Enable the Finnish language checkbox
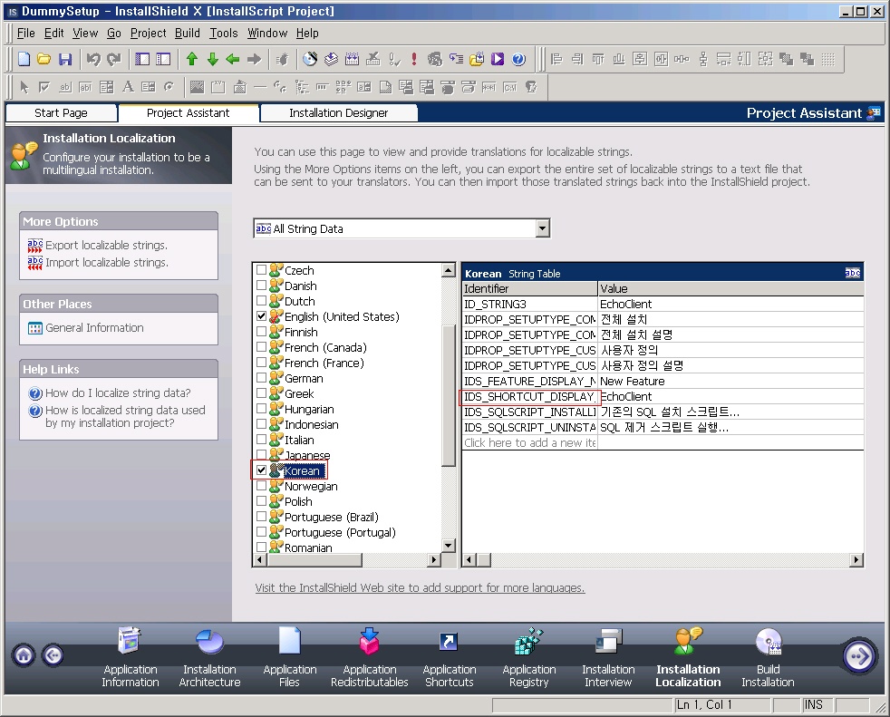The image size is (890, 717). (x=262, y=331)
